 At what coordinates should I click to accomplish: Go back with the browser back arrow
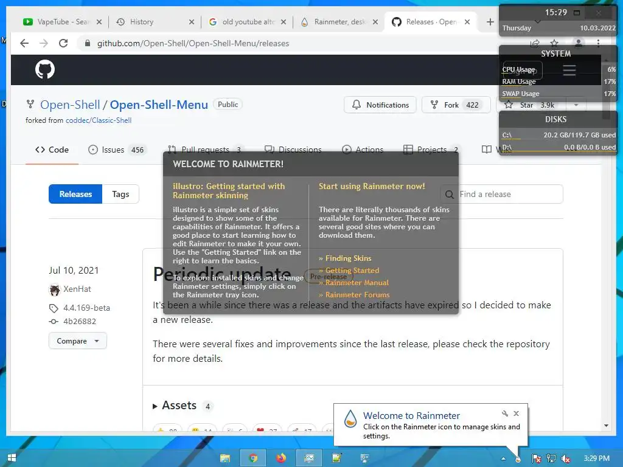click(24, 43)
